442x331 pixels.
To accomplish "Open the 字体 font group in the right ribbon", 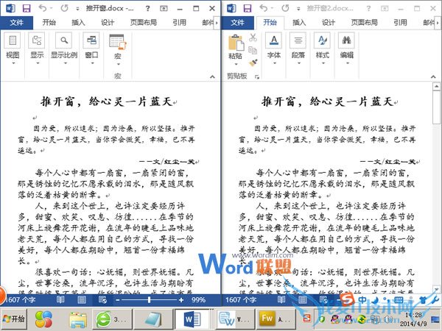I will (x=274, y=49).
